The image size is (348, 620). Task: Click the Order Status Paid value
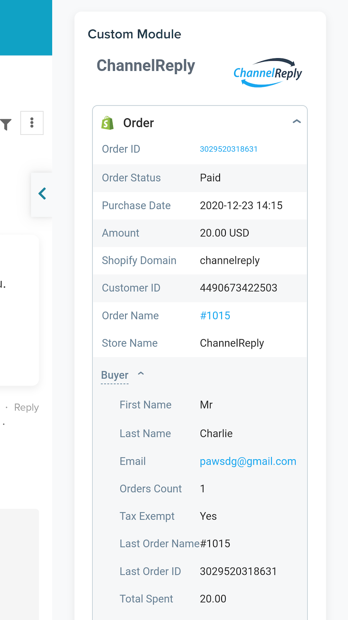click(210, 178)
